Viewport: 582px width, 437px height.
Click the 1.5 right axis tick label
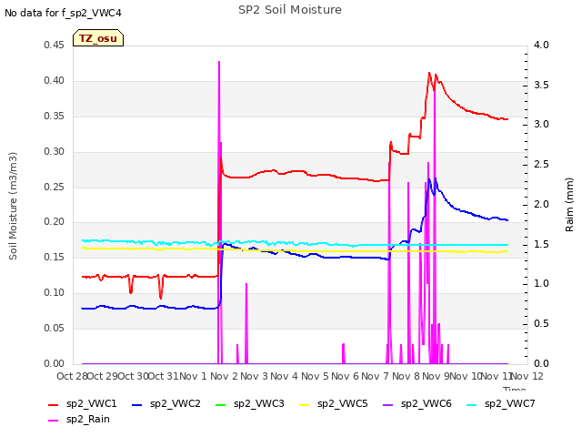click(541, 244)
